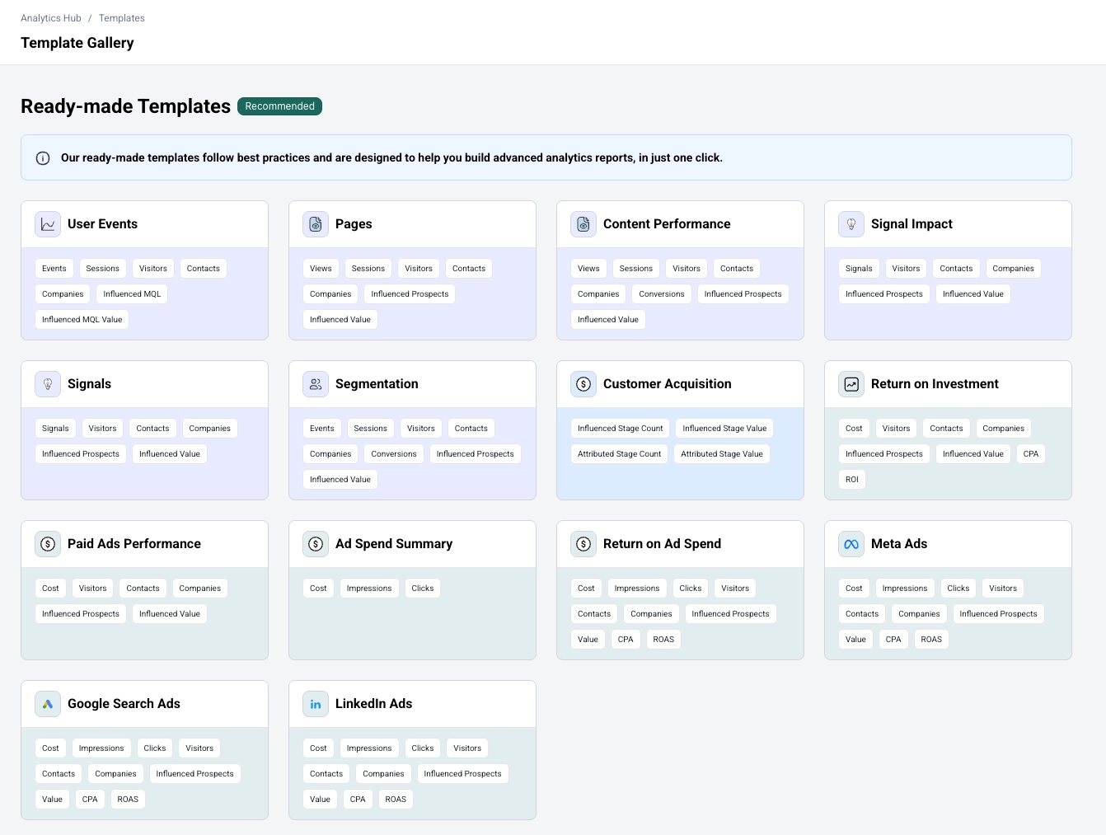
Task: Click the "CPA" tag in Google Search Ads
Action: click(90, 800)
